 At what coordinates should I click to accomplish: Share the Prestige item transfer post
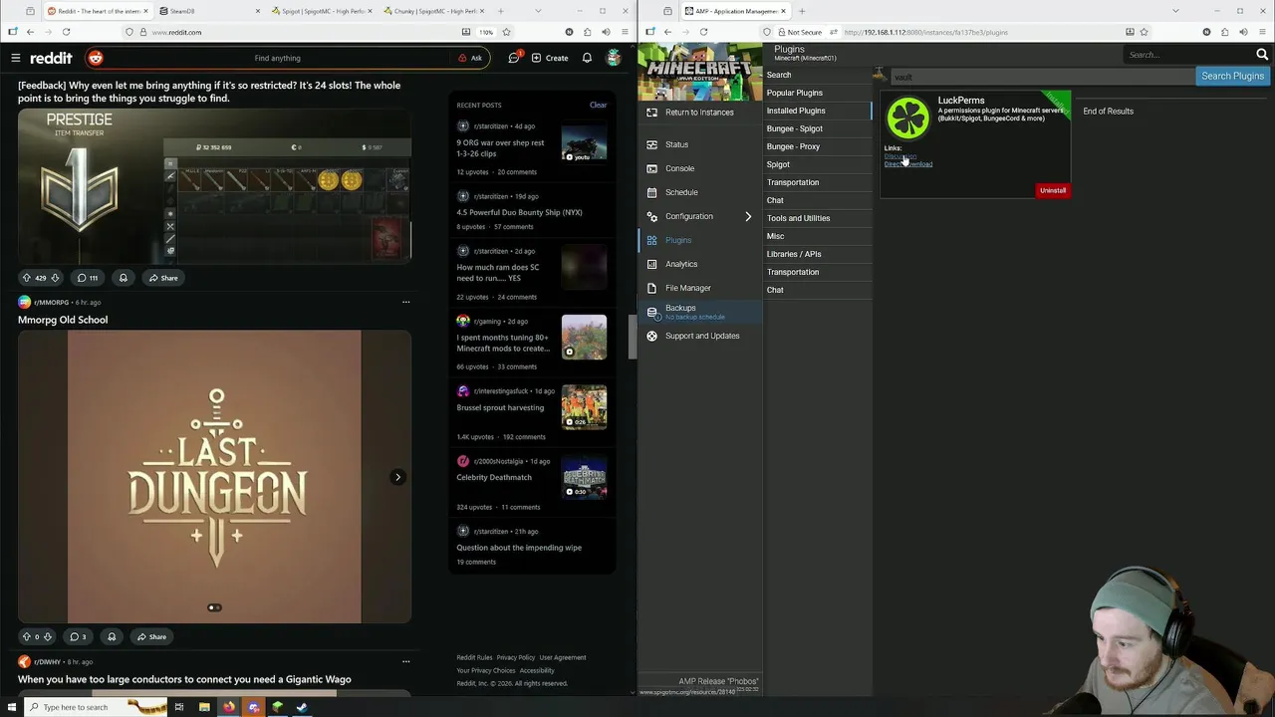point(163,278)
